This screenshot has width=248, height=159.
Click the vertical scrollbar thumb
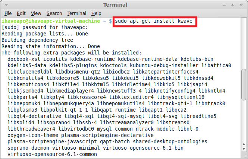[244, 84]
